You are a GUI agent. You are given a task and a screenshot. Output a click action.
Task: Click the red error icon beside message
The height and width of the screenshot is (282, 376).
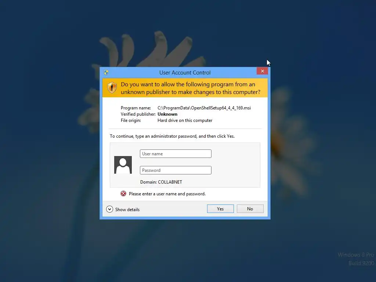[x=123, y=194]
